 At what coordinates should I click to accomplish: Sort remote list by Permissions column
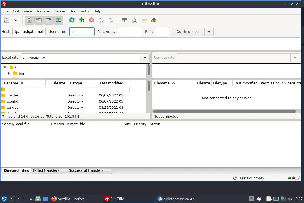click(x=270, y=83)
